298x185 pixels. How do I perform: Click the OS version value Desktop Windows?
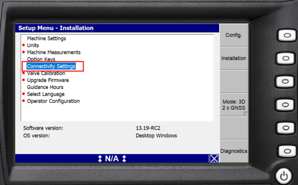coord(157,136)
